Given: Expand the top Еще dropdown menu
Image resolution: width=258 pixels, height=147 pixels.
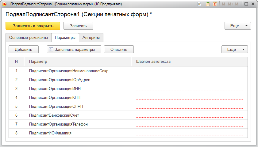Looking at the screenshot, I should [x=237, y=26].
